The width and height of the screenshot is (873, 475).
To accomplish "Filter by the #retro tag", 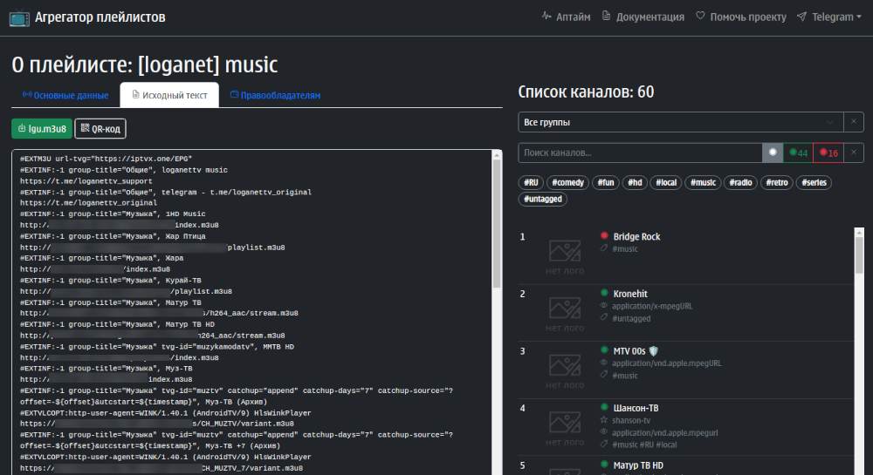I will [777, 182].
